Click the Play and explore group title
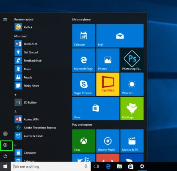This screenshot has width=177, height=171. pyautogui.click(x=82, y=125)
